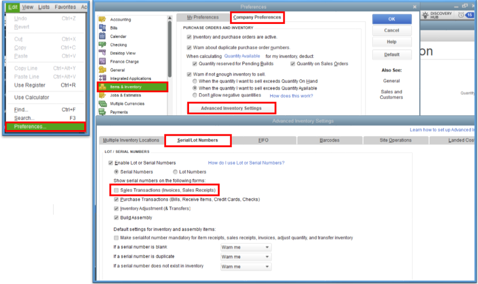The image size is (478, 284).
Task: Toggle Enable Lot or Serial Numbers checkbox
Action: point(111,163)
